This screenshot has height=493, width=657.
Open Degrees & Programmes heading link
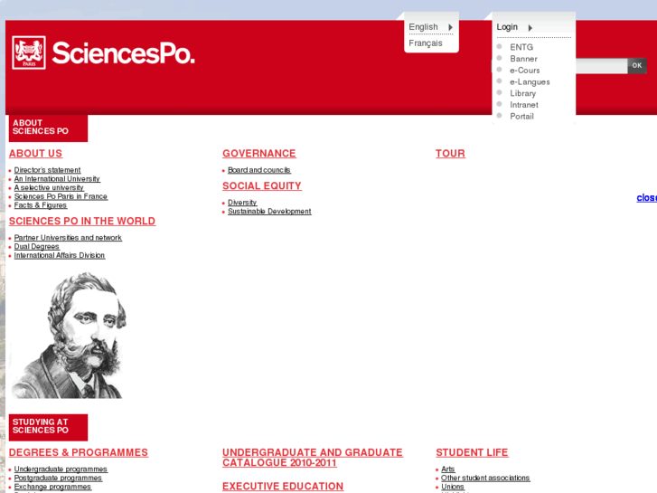tap(79, 452)
